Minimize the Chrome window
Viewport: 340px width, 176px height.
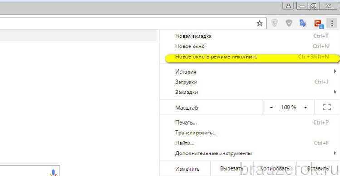click(x=302, y=6)
